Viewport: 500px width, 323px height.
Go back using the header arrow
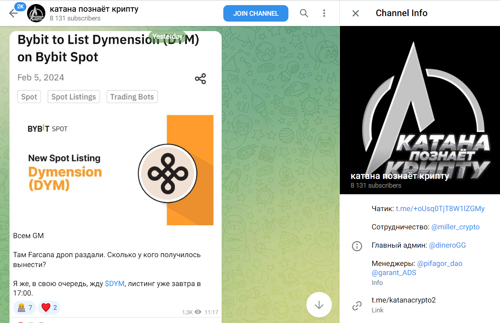[14, 14]
